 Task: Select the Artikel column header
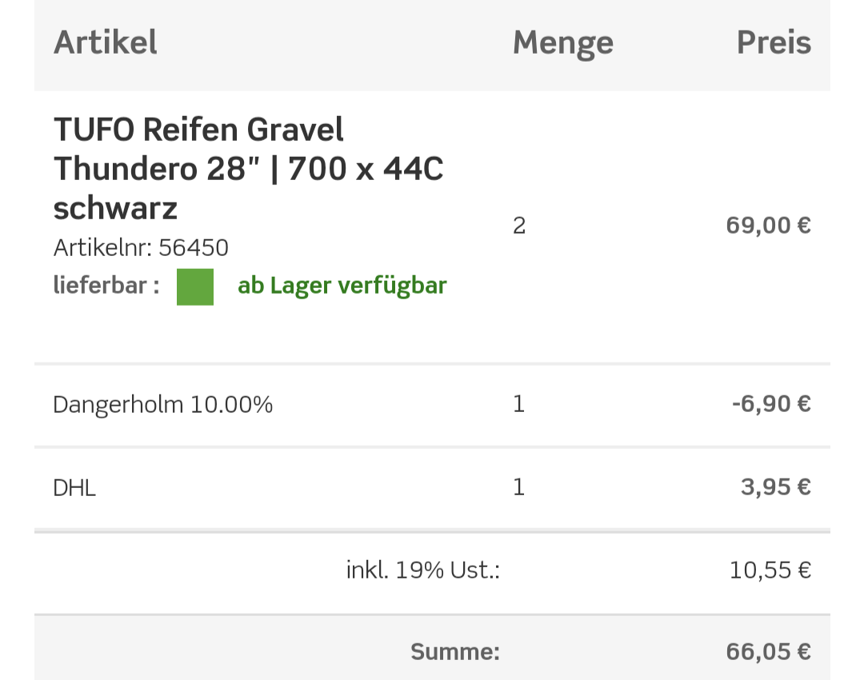105,42
